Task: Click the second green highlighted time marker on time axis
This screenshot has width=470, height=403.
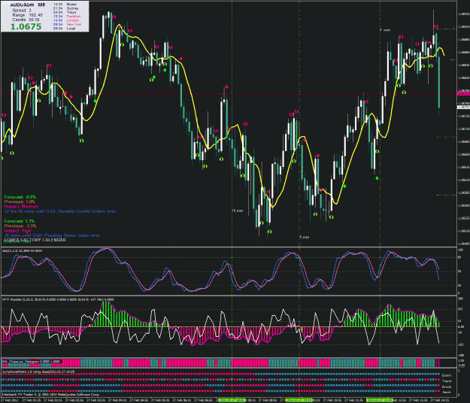Action: click(x=299, y=400)
